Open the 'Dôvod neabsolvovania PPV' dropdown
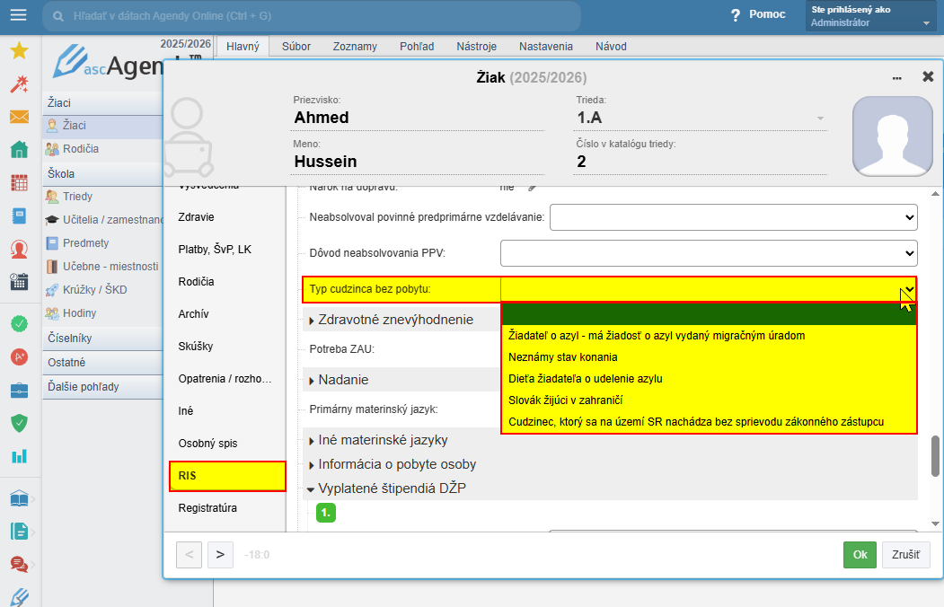Viewport: 944px width, 607px height. click(708, 253)
